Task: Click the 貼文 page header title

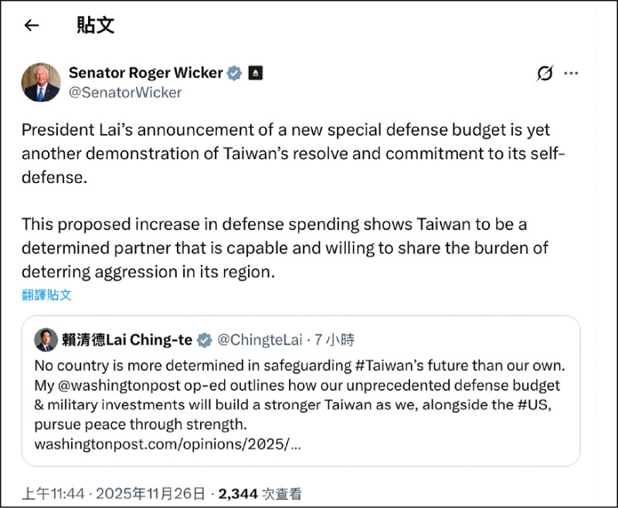Action: pos(95,25)
